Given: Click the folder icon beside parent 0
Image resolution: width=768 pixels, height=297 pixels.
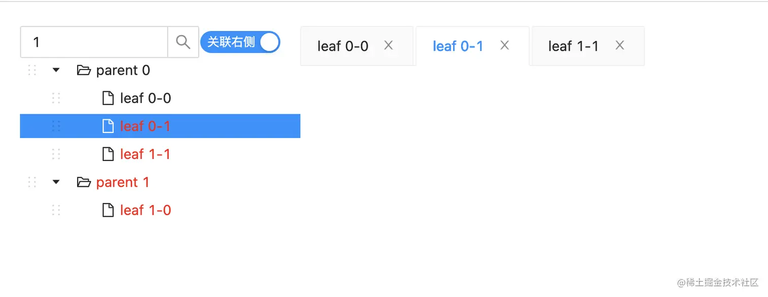Looking at the screenshot, I should (x=83, y=70).
